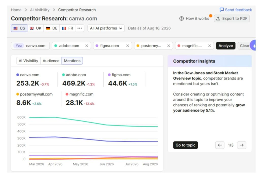
Task: Click the 28.1K mentions value
Action: [x=74, y=103]
